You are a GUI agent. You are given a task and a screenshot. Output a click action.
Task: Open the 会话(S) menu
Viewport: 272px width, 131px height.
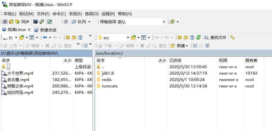(75, 14)
